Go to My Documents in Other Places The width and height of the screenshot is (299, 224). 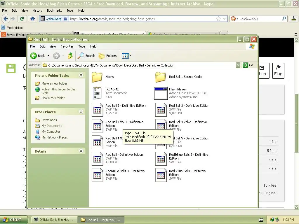(52, 126)
